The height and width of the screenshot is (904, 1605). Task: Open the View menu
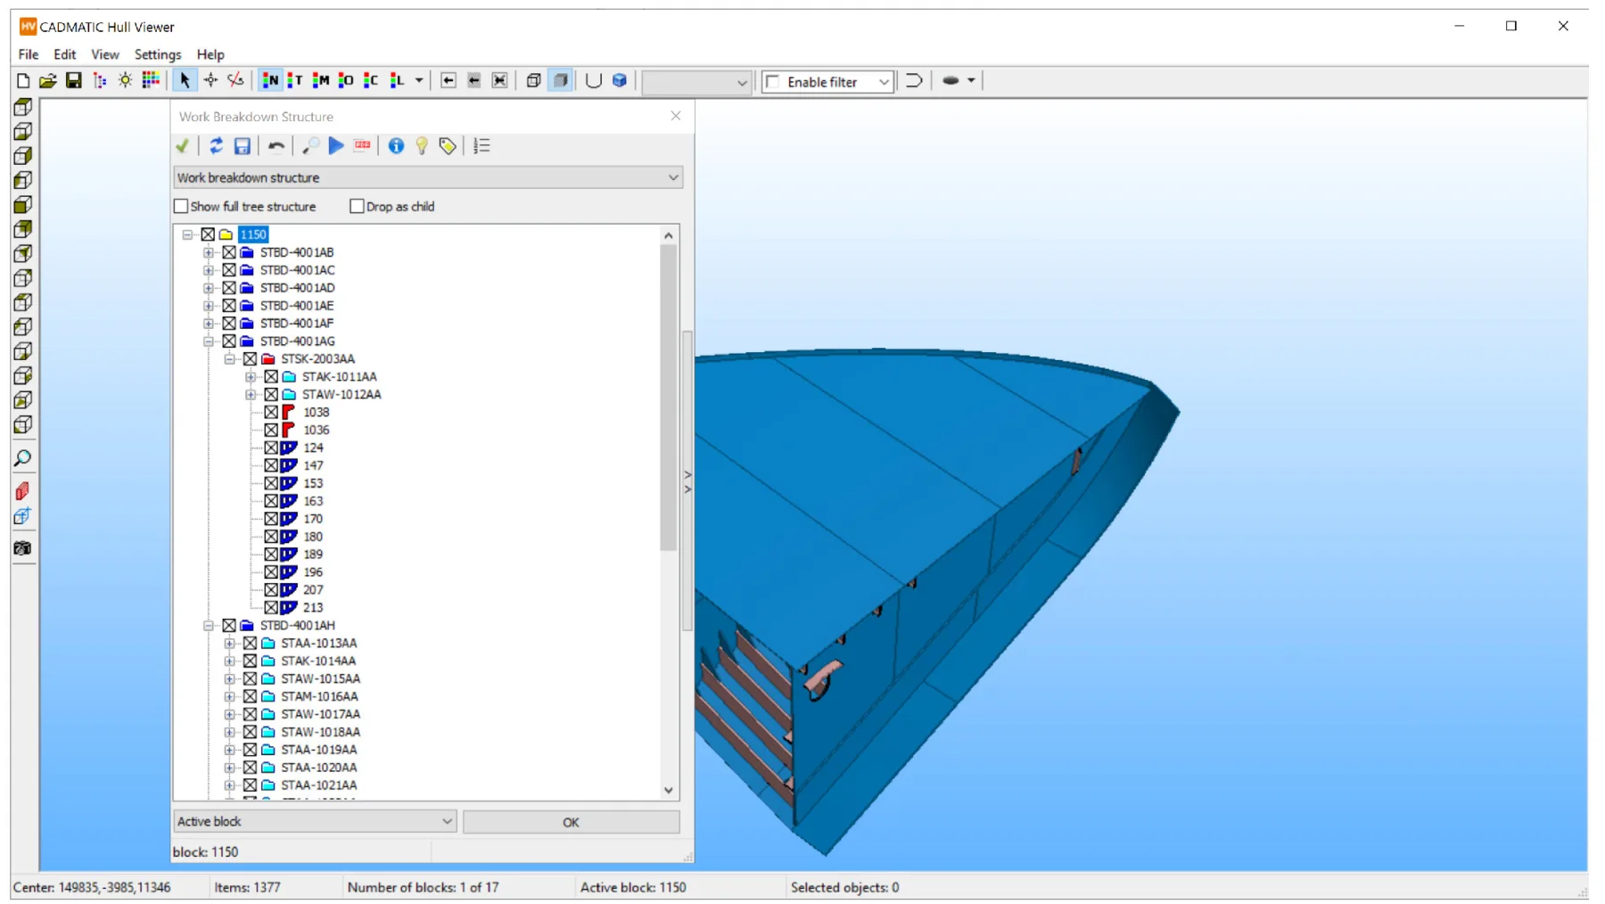tap(104, 54)
